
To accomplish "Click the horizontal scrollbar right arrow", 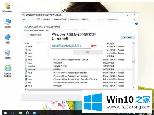I will coord(131,89).
